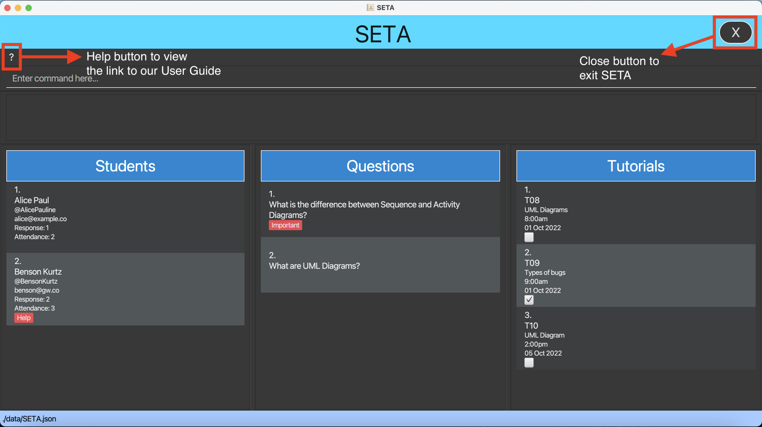The width and height of the screenshot is (762, 427).
Task: Click the Students panel header
Action: pos(125,166)
